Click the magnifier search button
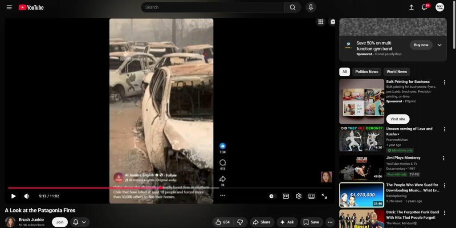 tap(292, 8)
